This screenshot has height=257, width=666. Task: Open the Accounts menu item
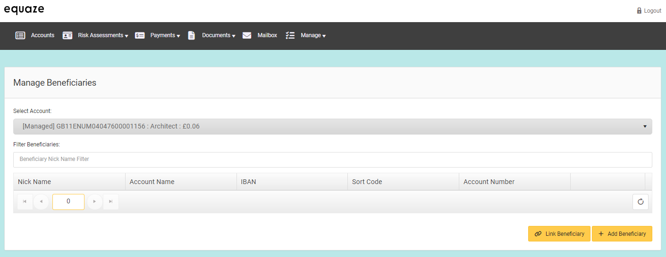[42, 35]
